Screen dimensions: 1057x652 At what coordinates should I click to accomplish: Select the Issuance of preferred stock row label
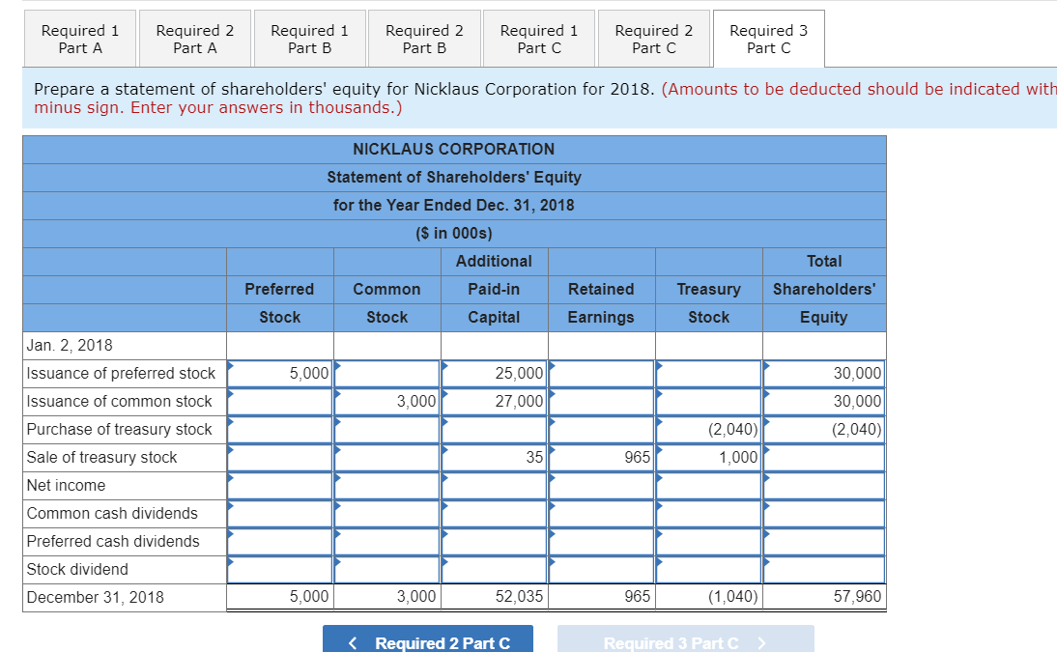121,374
